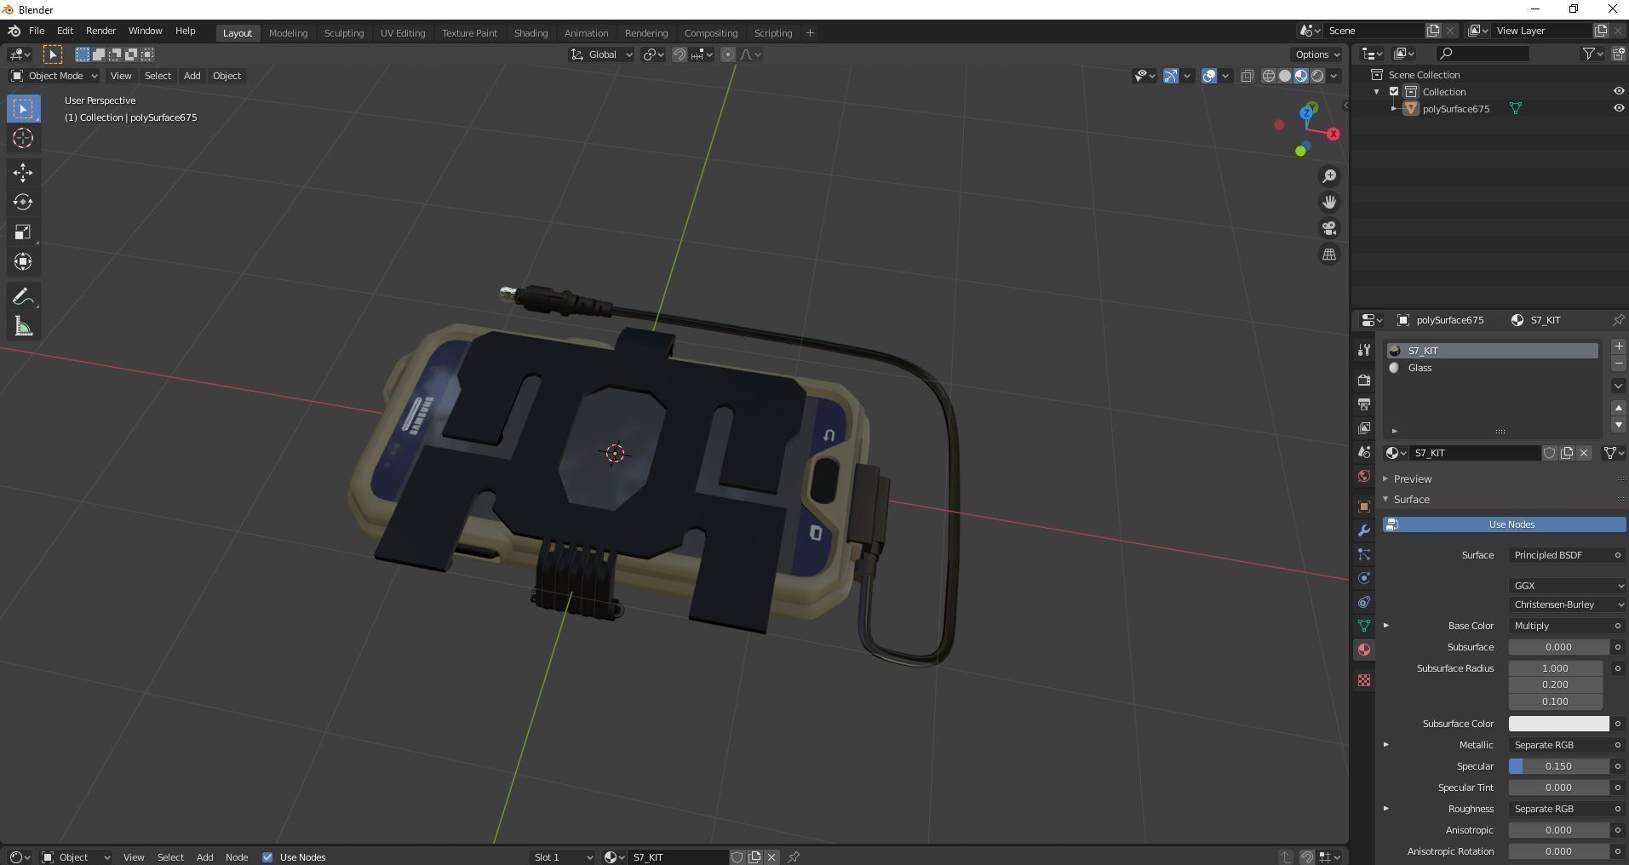
Task: Open the Output properties tab
Action: pos(1364,404)
